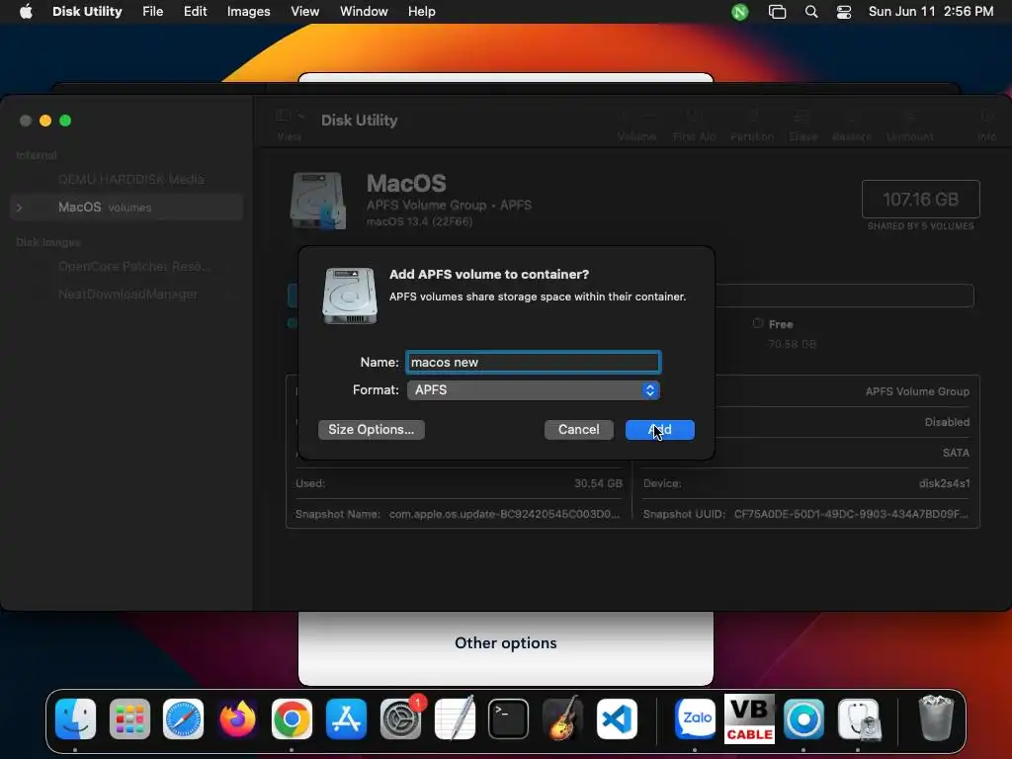Image resolution: width=1012 pixels, height=759 pixels.
Task: Click the green N menu bar icon
Action: [x=739, y=12]
